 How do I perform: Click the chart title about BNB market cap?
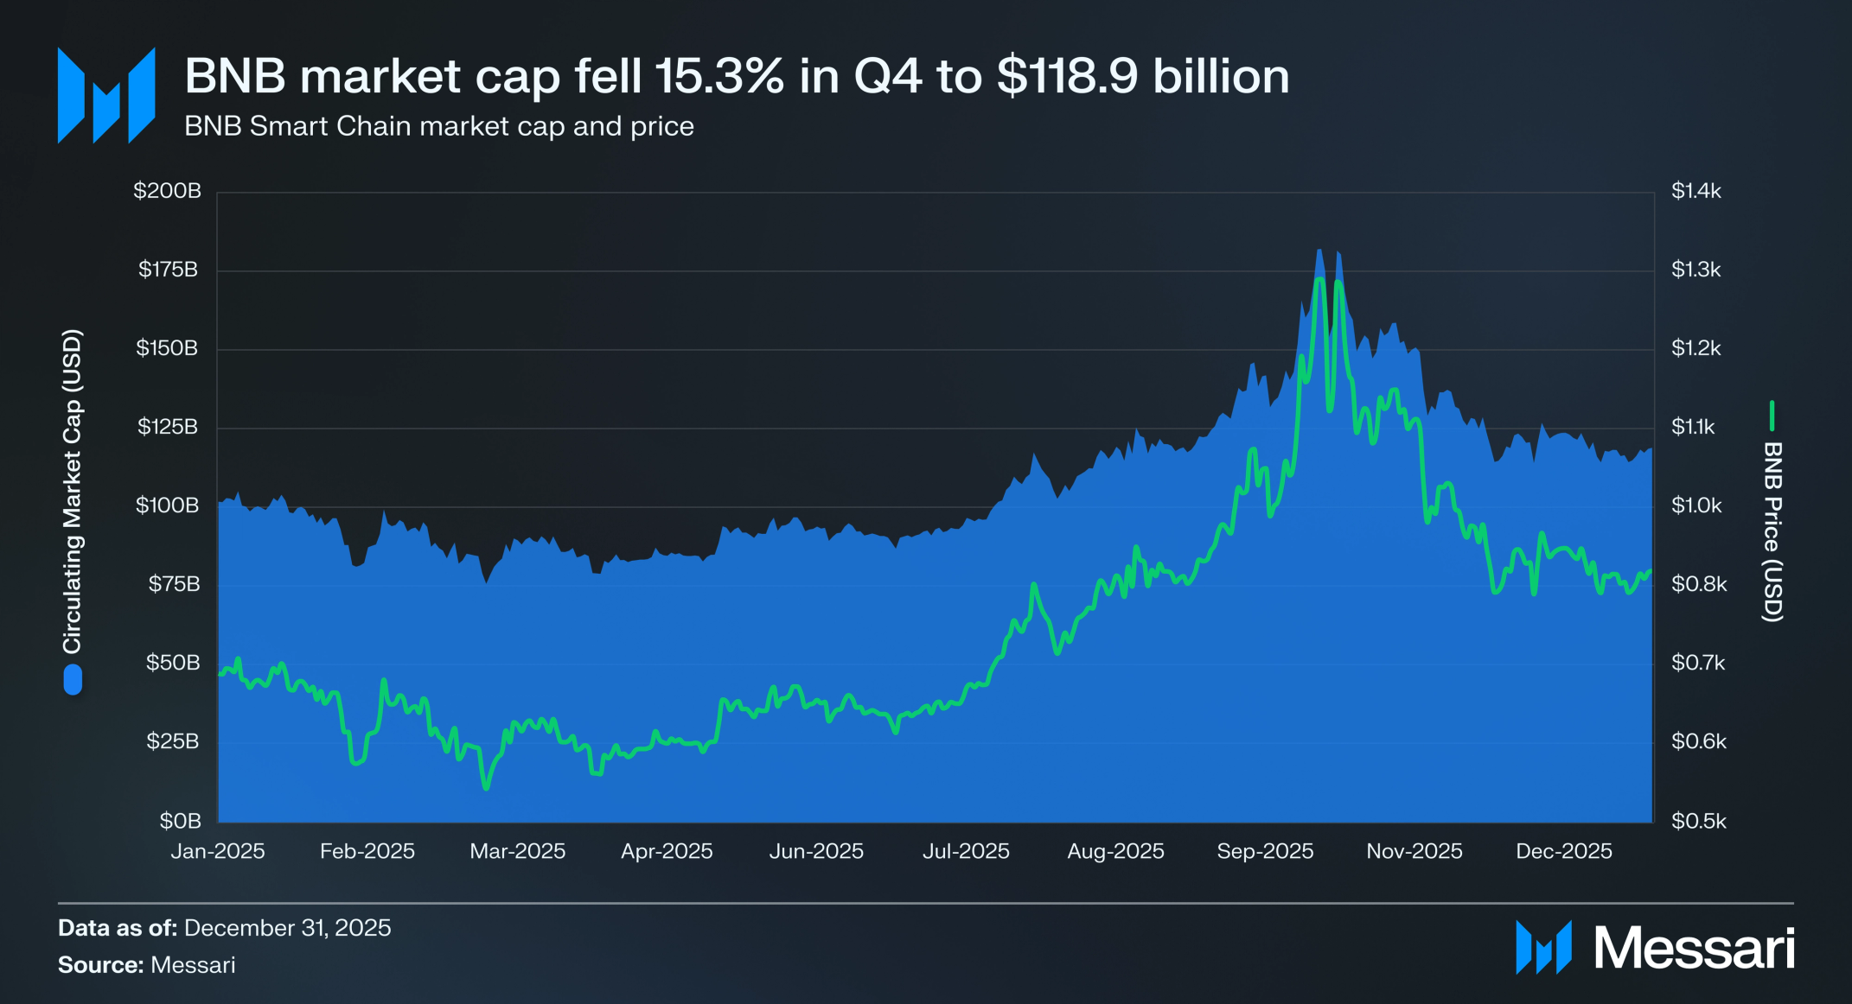[737, 76]
